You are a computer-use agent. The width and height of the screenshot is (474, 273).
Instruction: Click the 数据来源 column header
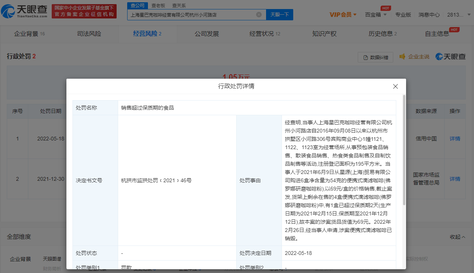pyautogui.click(x=426, y=111)
